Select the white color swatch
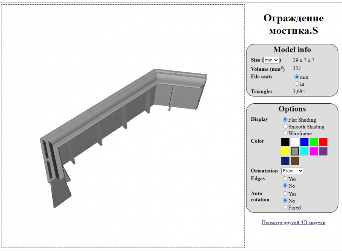Image resolution: width=342 pixels, height=251 pixels. 295,142
